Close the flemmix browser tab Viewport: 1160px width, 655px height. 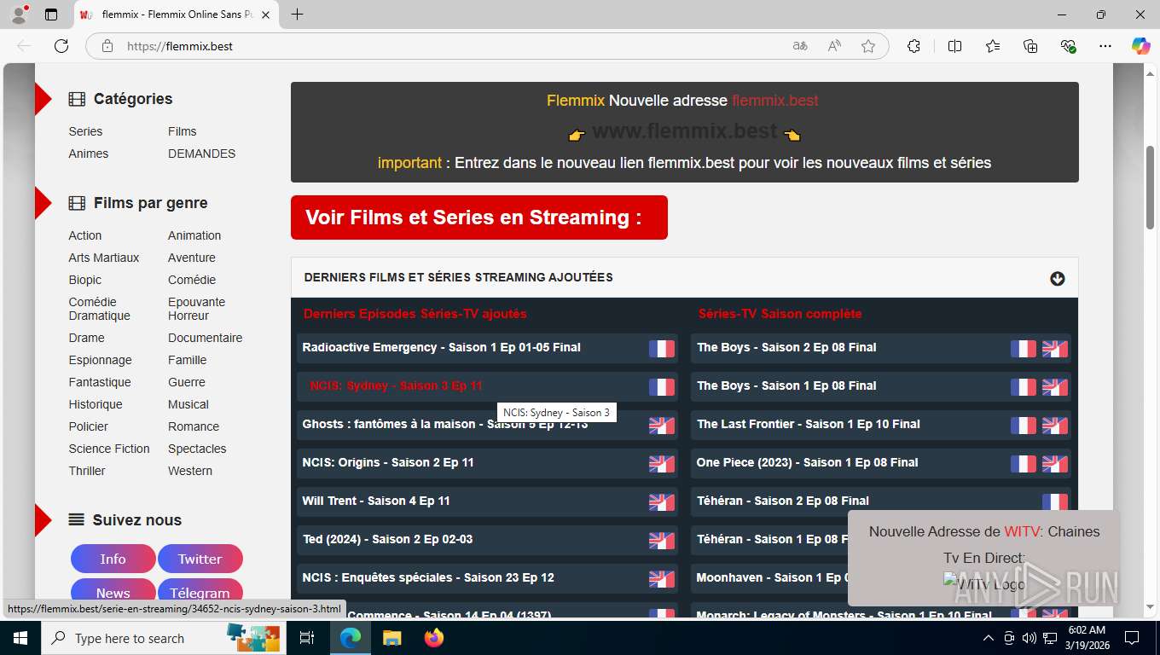click(266, 14)
